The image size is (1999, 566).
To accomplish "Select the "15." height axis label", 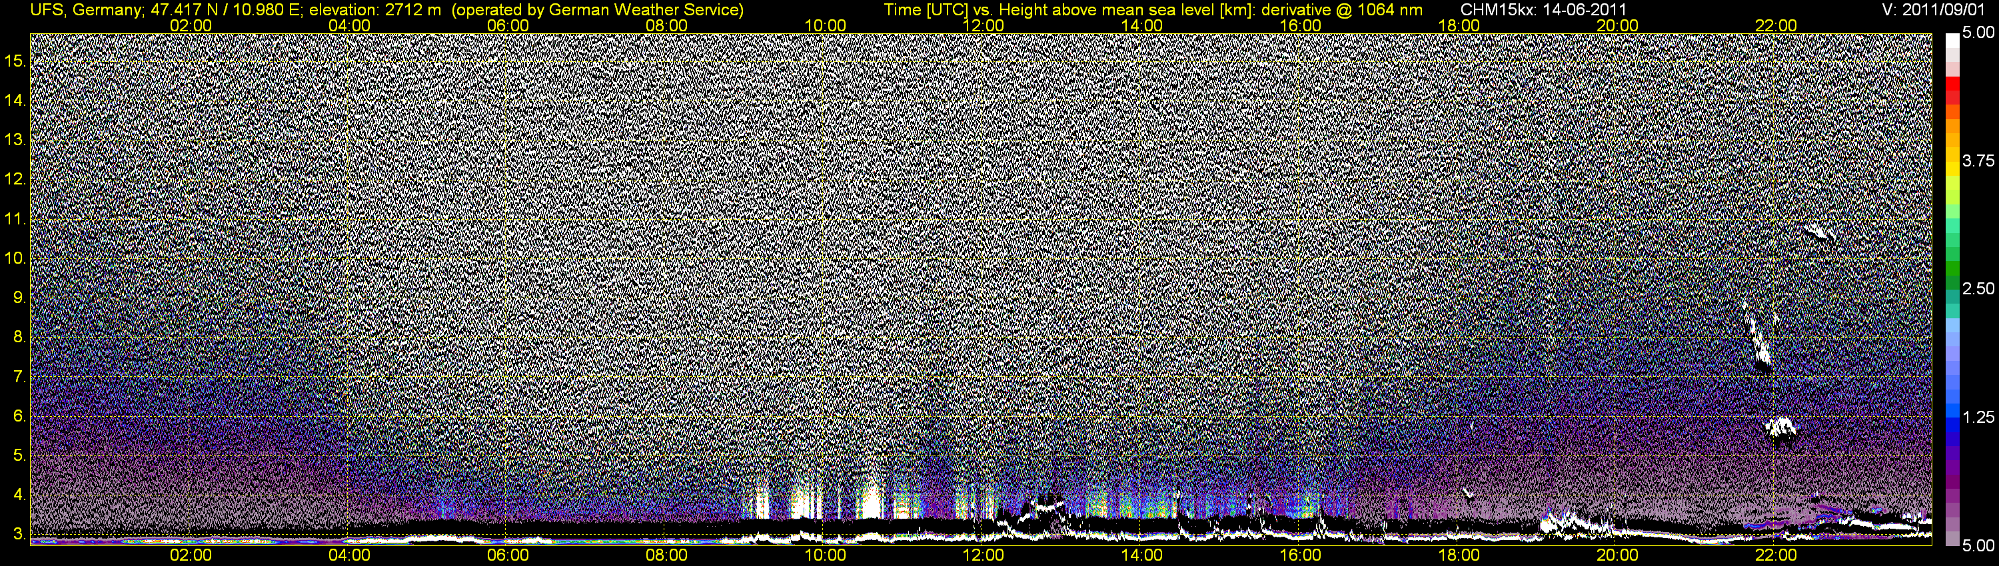I will (15, 61).
